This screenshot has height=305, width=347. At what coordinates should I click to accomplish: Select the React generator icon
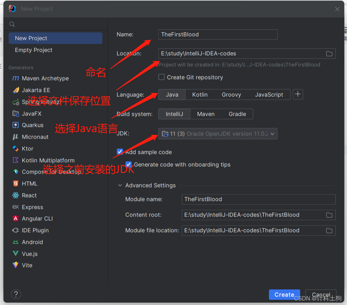click(x=16, y=195)
